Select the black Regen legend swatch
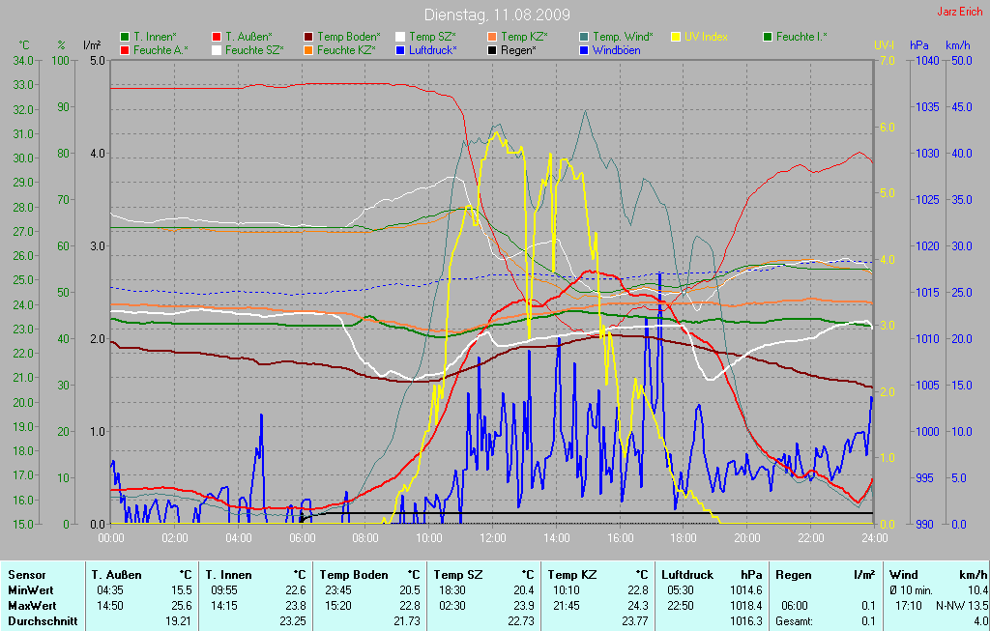The image size is (990, 631). [x=492, y=50]
